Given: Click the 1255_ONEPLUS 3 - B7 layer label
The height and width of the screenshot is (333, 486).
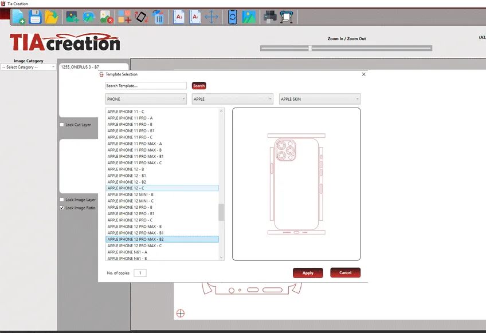Looking at the screenshot, I should pyautogui.click(x=80, y=67).
